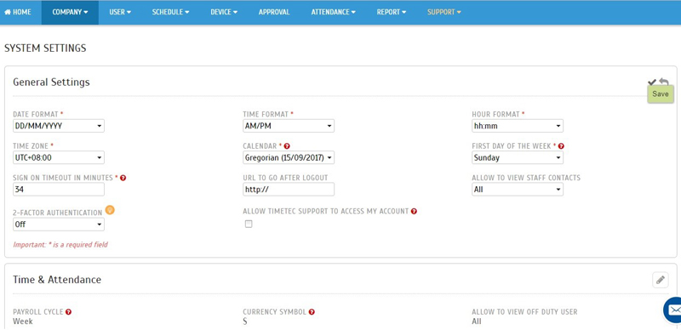Click help icon beside First Day of the Week

[x=561, y=146]
